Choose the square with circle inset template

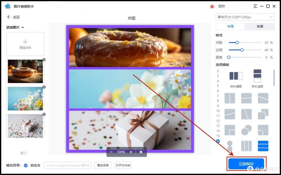[x=263, y=130]
